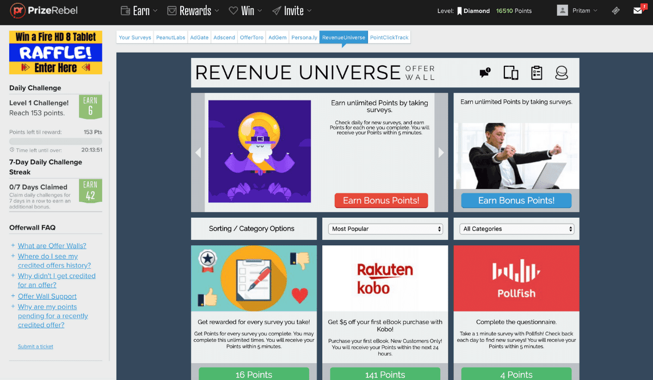Click the crystal ball icon in offer wall header
The image size is (653, 380).
562,73
